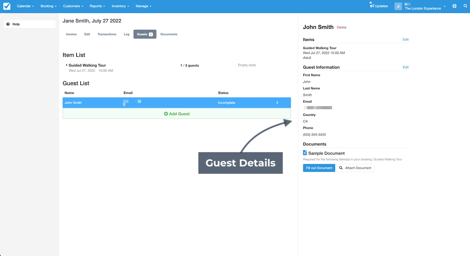Viewport: 470px width, 256px height.
Task: Delete guest John Smith link
Action: click(x=341, y=27)
